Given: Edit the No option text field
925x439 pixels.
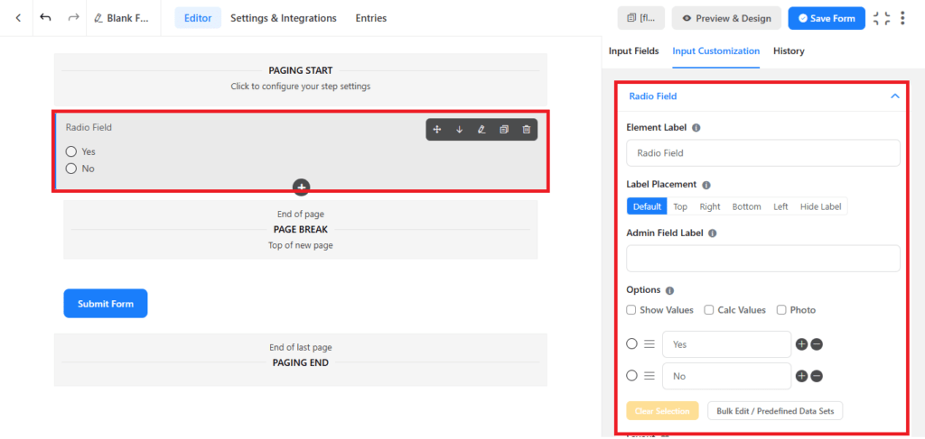Looking at the screenshot, I should pyautogui.click(x=727, y=376).
